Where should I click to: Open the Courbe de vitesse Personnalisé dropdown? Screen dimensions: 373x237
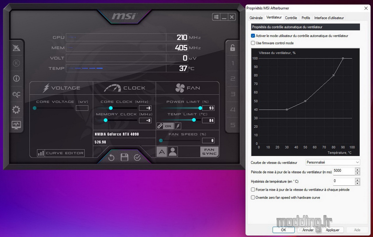(x=333, y=162)
